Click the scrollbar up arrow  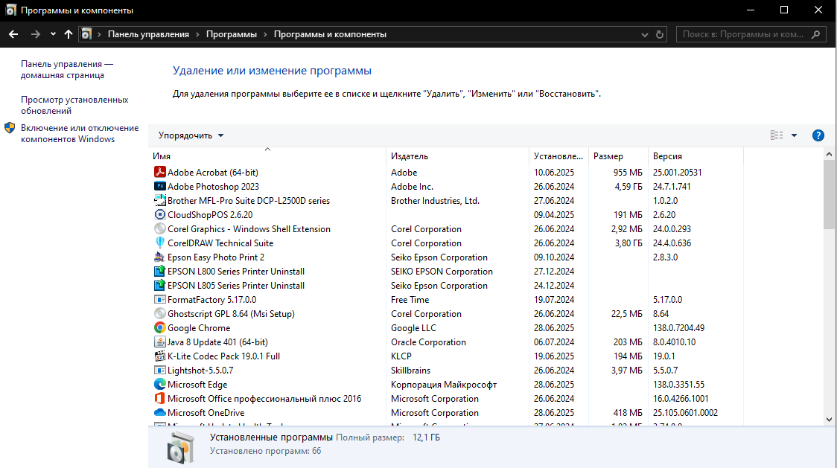click(829, 154)
